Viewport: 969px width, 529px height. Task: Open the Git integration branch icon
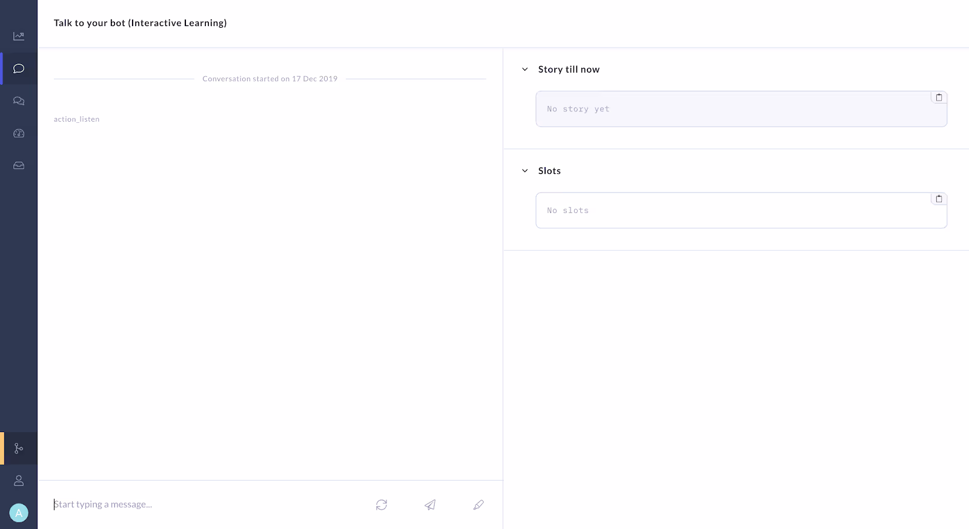coord(19,448)
